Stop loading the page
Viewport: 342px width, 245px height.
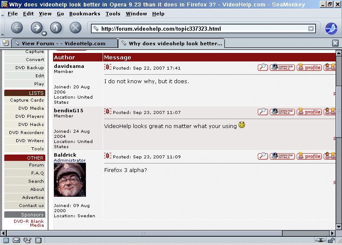(x=76, y=28)
